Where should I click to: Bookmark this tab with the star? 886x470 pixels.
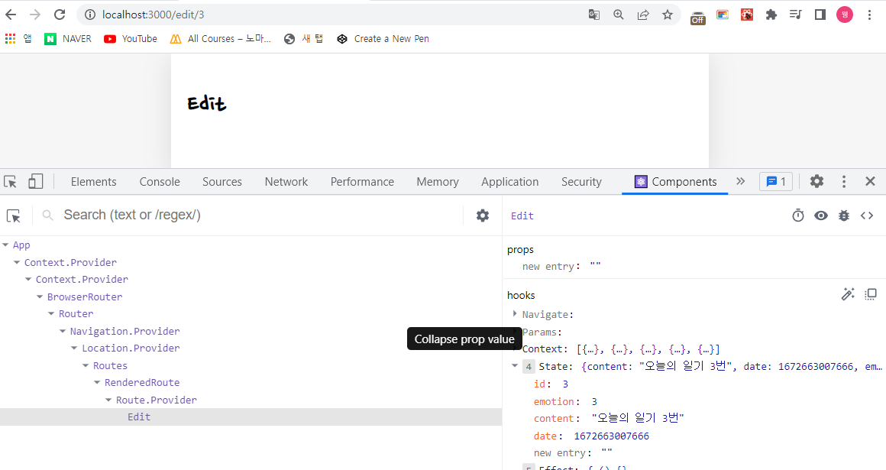coord(668,15)
